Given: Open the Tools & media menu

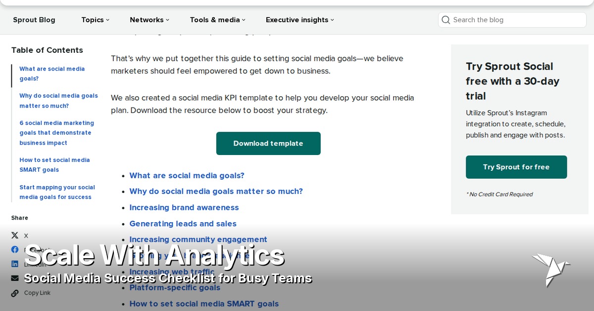Looking at the screenshot, I should [x=218, y=20].
